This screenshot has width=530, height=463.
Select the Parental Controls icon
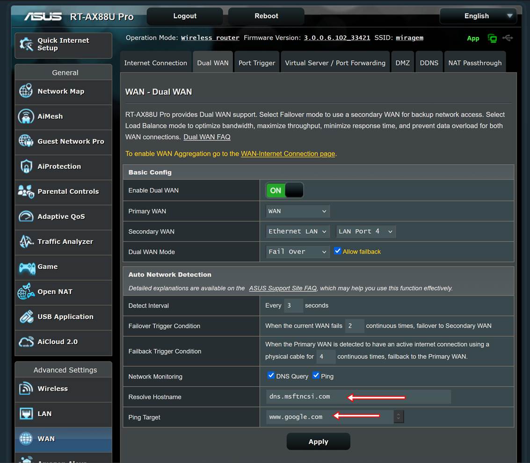[x=26, y=191]
